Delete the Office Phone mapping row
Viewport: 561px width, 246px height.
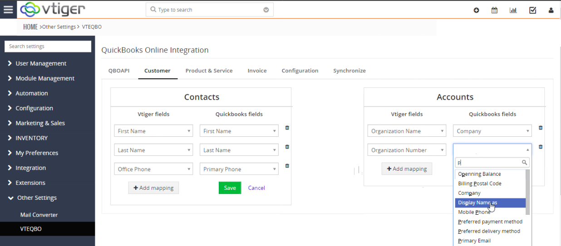(x=287, y=166)
